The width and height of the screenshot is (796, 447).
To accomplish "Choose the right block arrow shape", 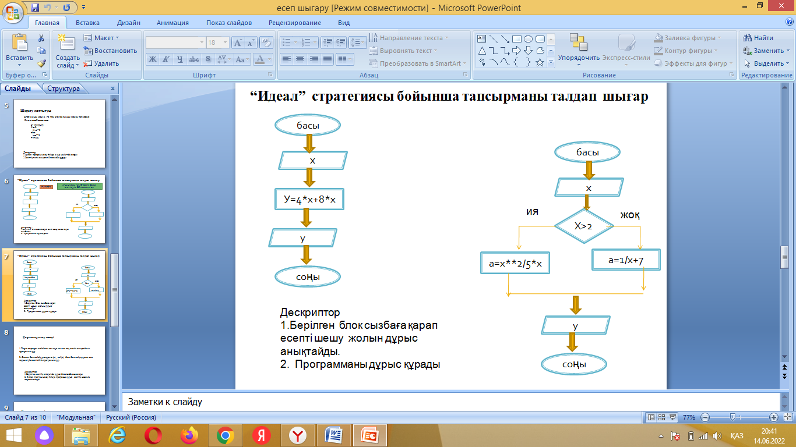I will [x=516, y=50].
